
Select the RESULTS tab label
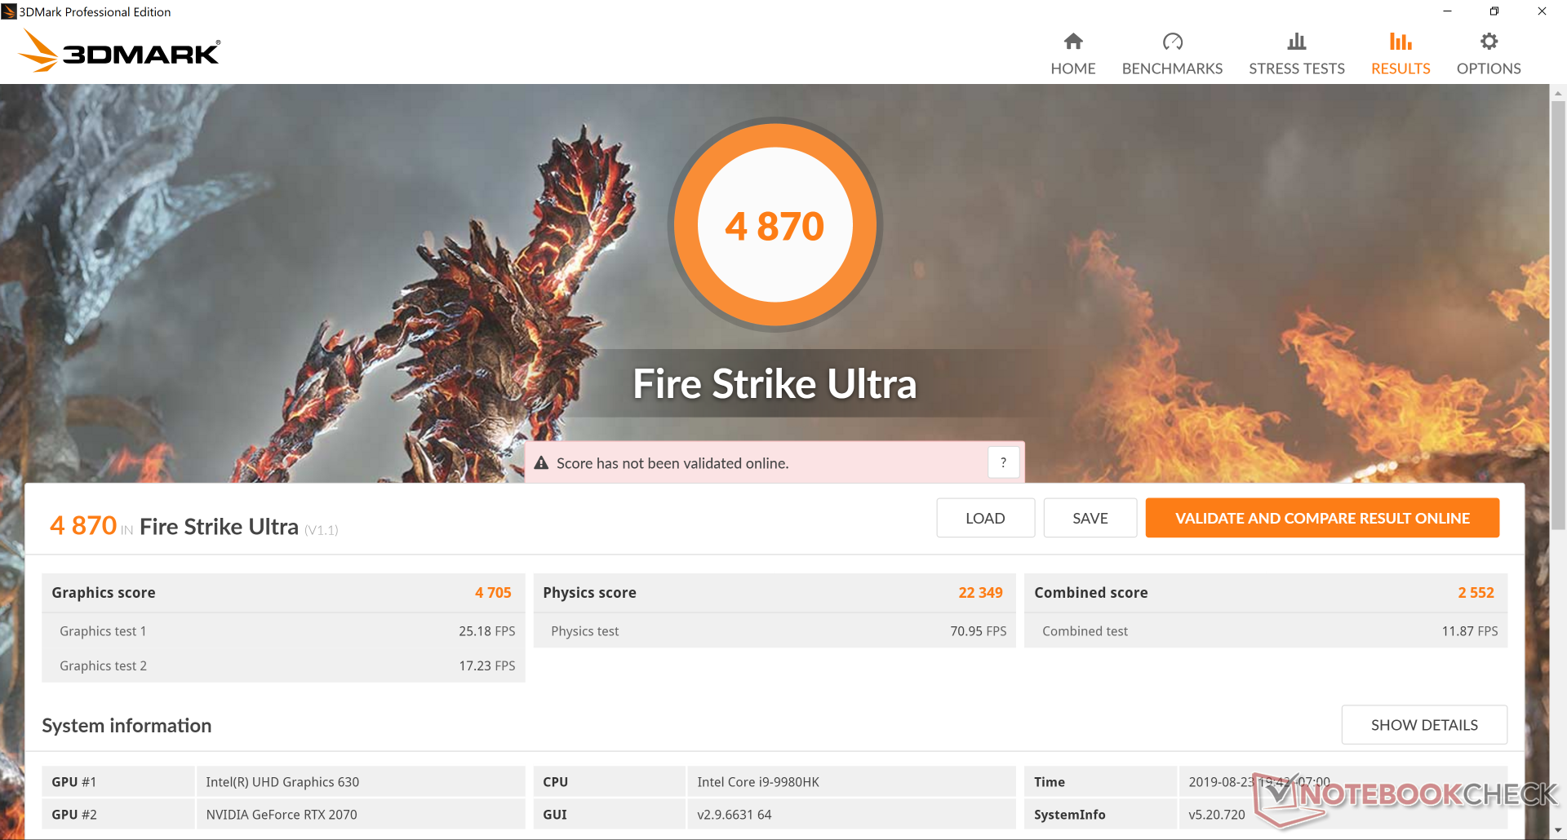(1401, 69)
